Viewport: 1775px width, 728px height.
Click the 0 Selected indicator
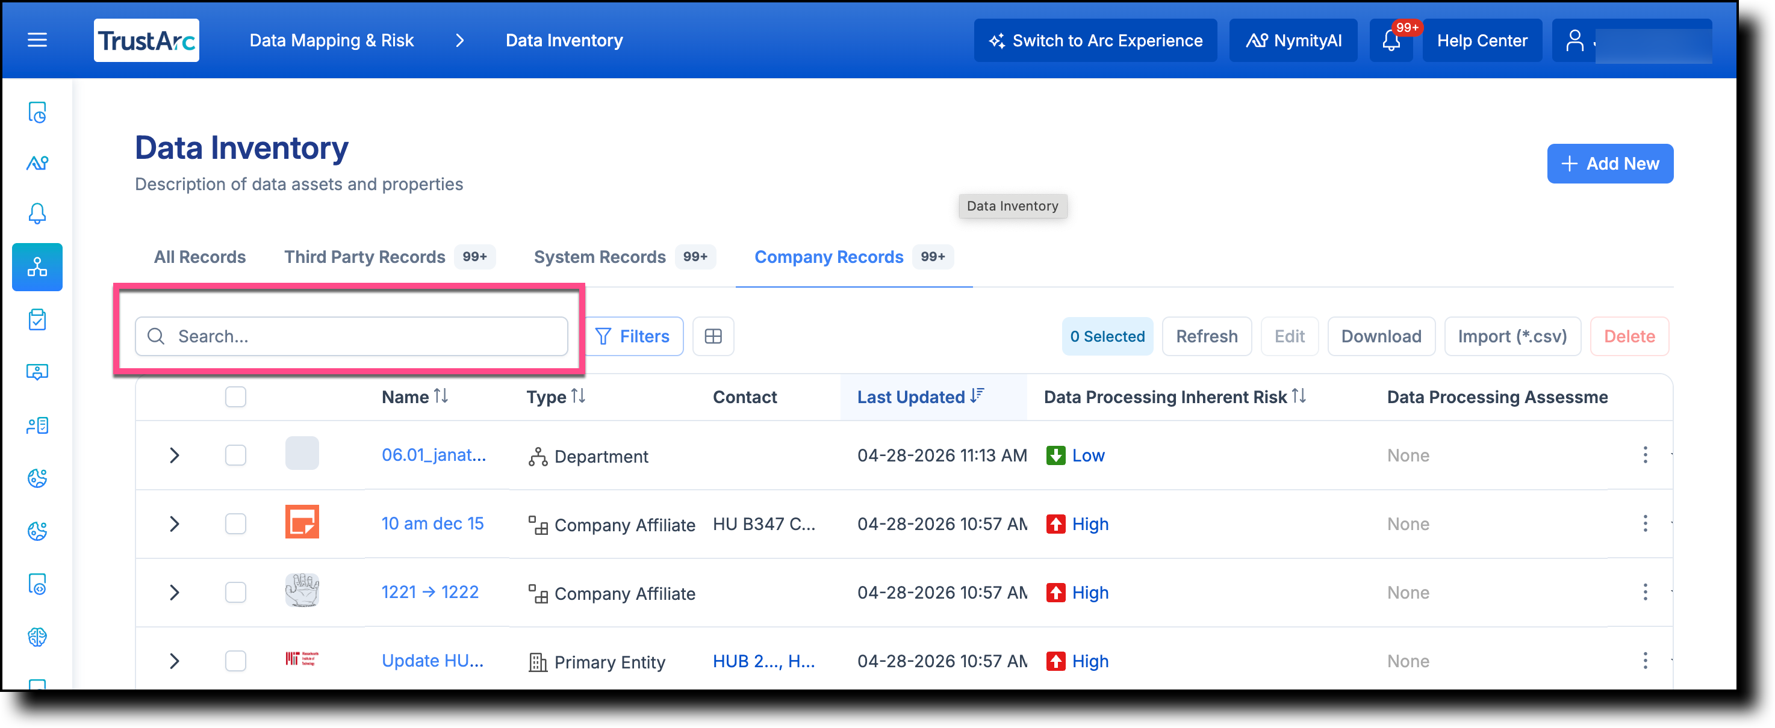click(x=1107, y=336)
